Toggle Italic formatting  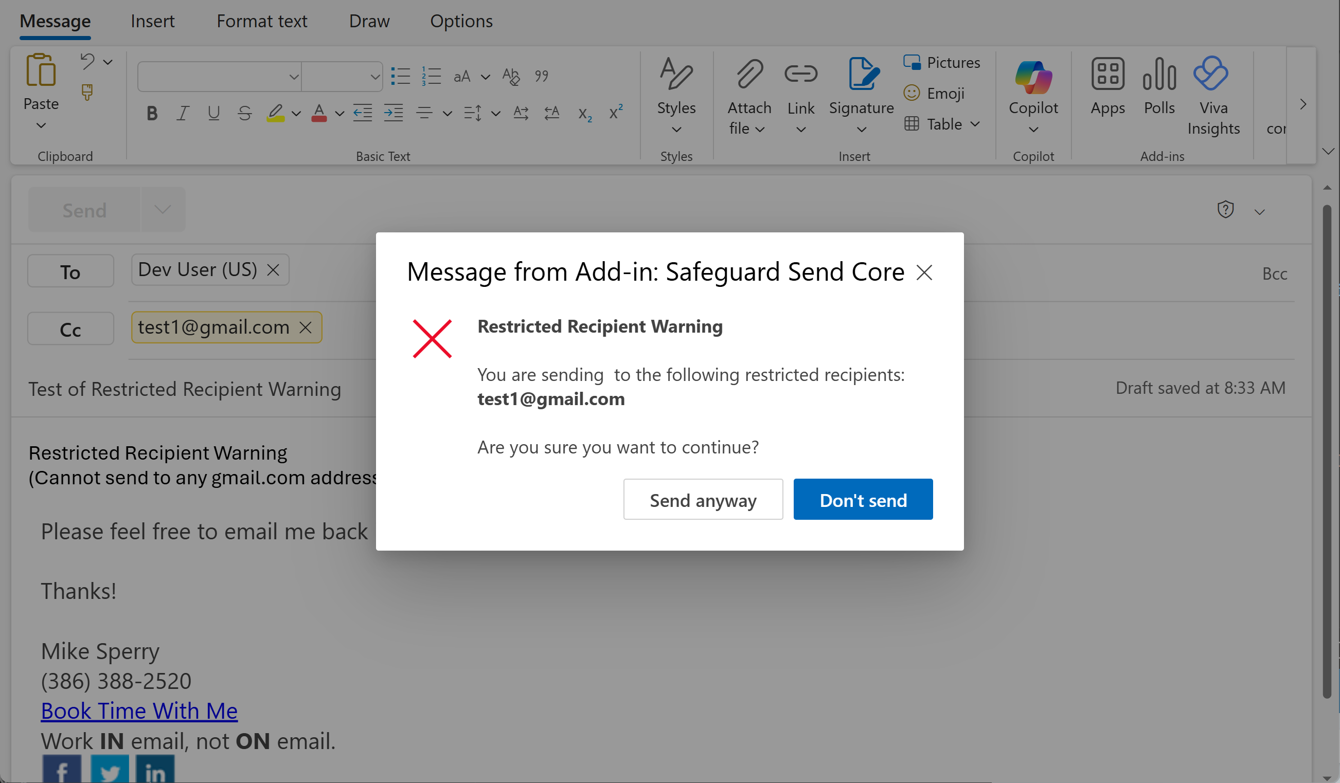183,113
